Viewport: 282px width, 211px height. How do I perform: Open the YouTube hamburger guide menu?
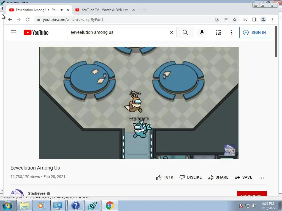14,32
